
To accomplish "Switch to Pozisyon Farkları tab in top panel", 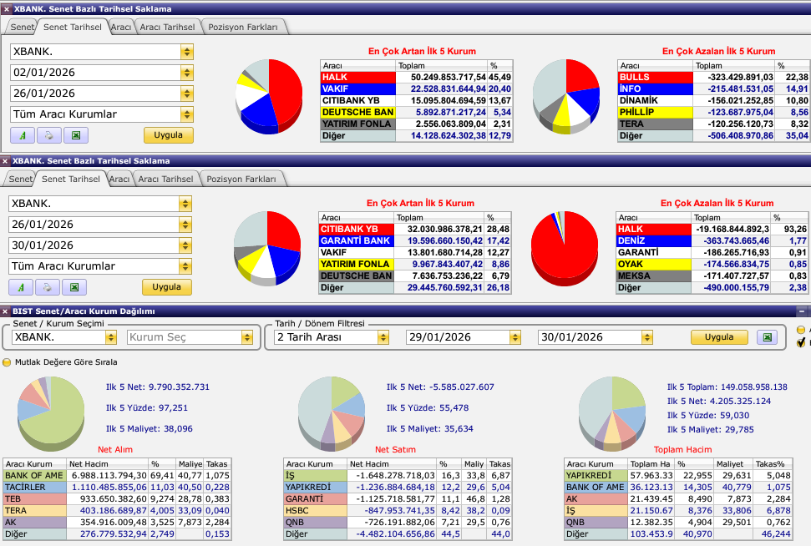I will coord(244,27).
